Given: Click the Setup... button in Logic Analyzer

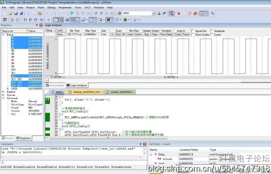Looking at the screenshot, I should [50, 30].
